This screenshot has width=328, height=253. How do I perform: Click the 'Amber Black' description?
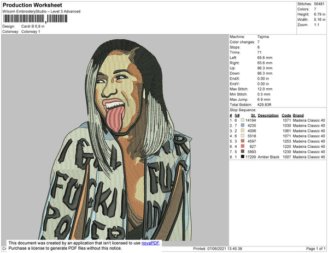click(268, 157)
